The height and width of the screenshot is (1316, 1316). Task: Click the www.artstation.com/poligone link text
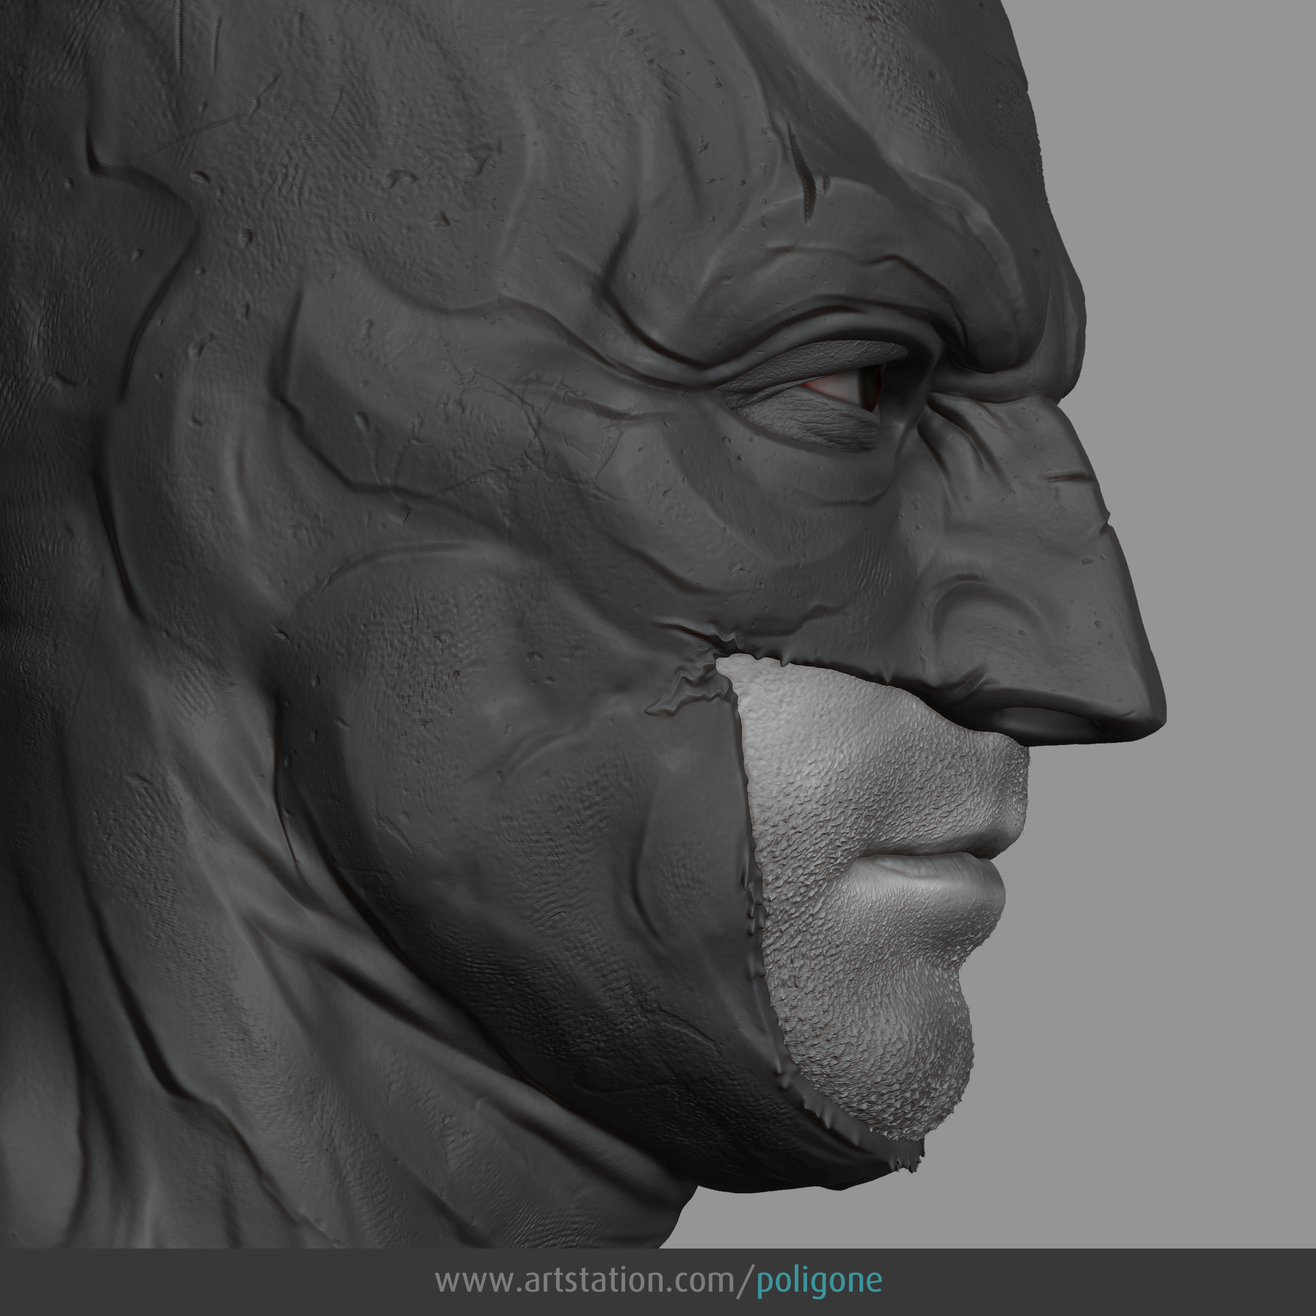coord(659,1280)
